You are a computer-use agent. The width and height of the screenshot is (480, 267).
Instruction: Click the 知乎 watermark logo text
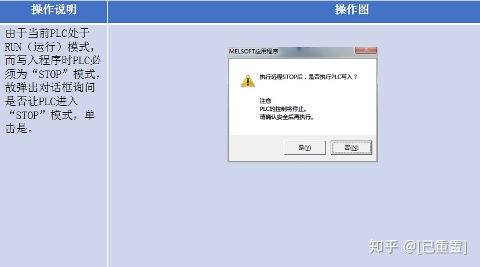point(383,246)
